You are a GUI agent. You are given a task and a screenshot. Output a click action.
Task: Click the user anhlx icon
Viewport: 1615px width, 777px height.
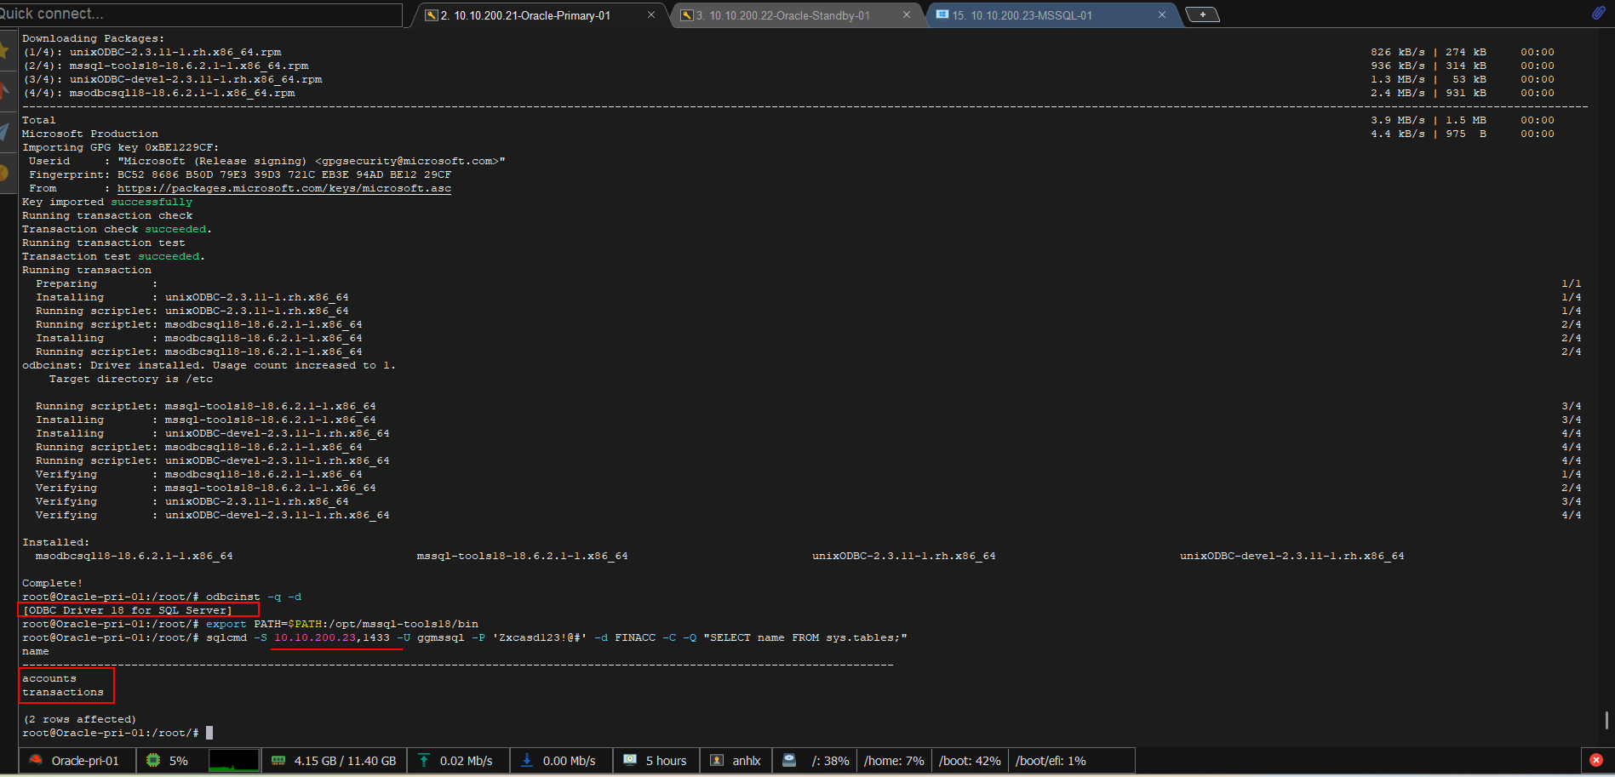717,761
